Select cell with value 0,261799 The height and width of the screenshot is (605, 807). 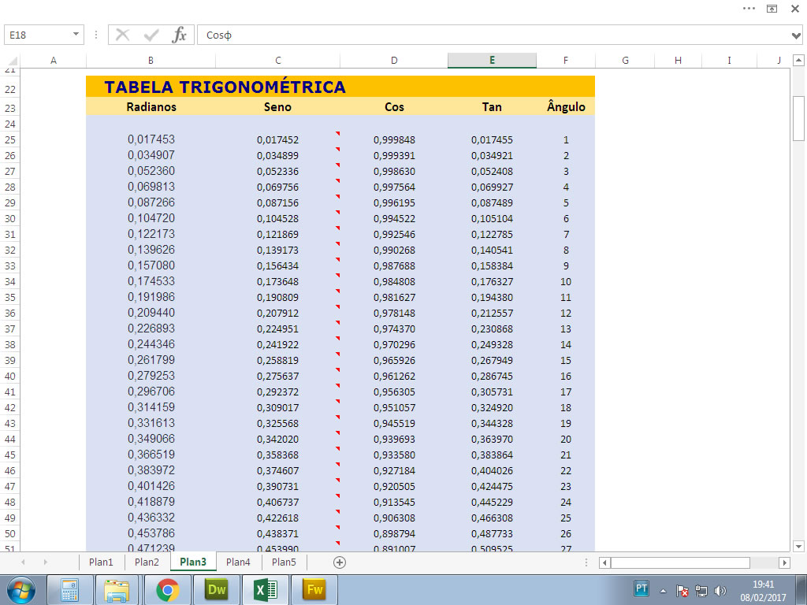[151, 360]
